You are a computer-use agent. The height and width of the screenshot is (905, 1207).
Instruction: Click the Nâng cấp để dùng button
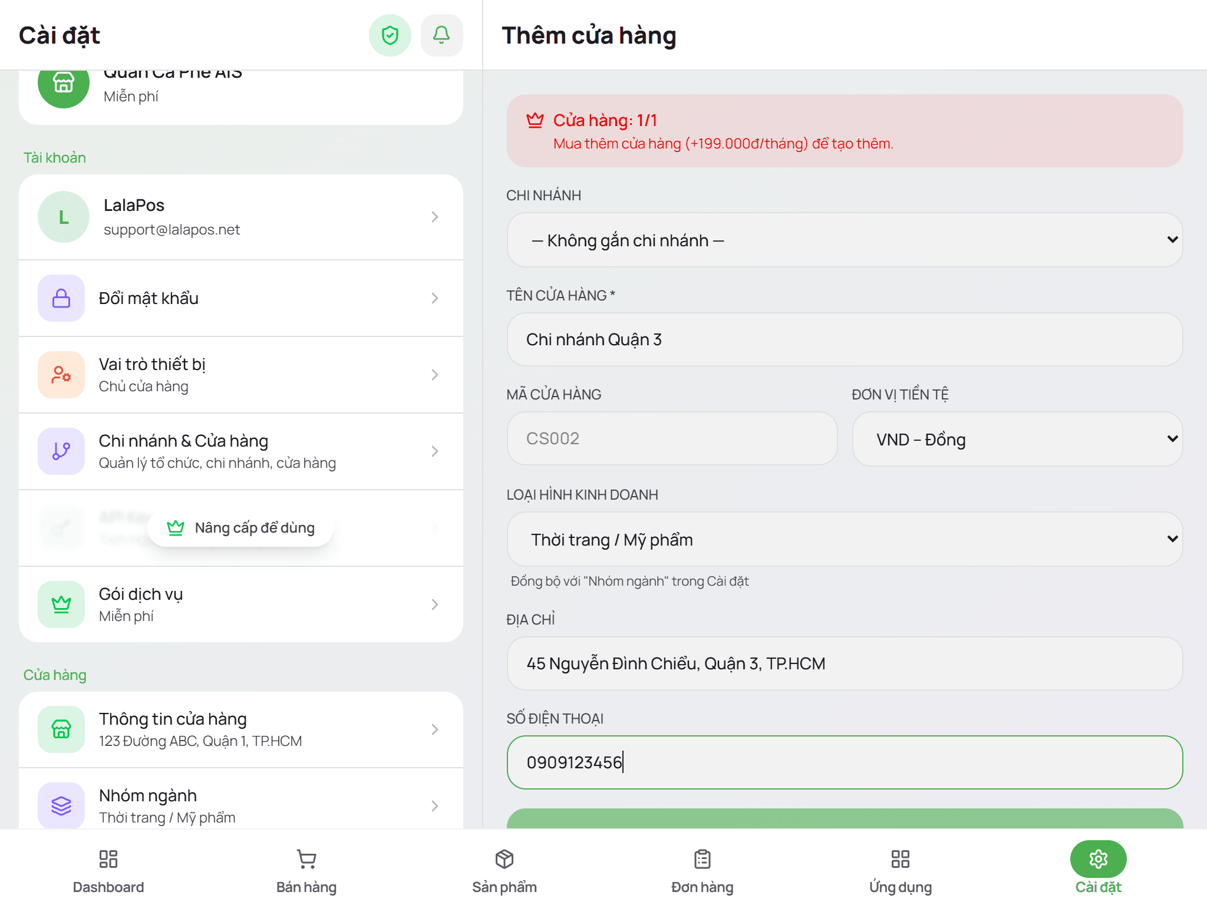point(240,528)
